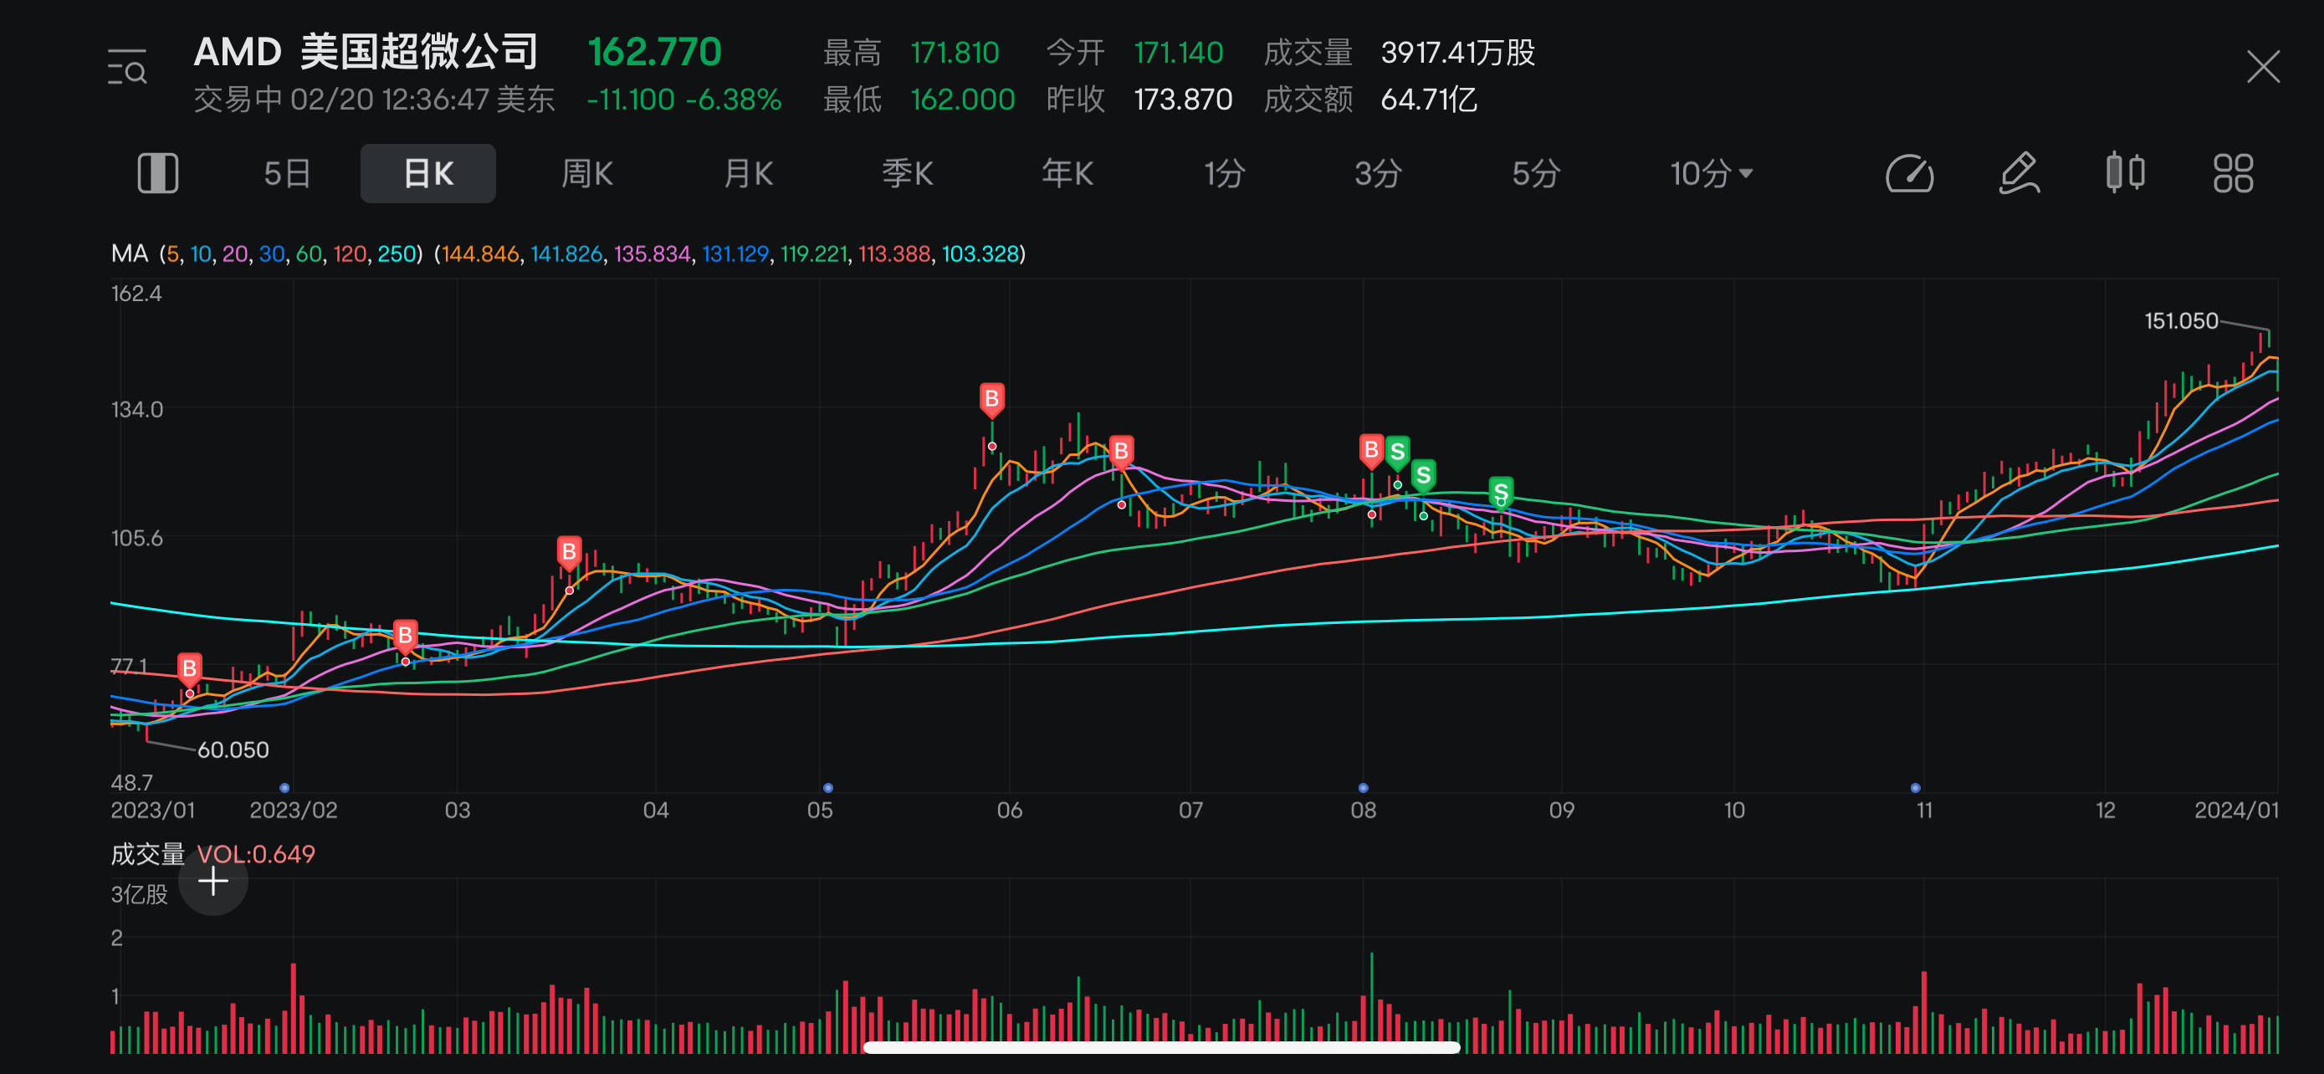Select the 1分 minute interval
The image size is (2324, 1074).
tap(1224, 173)
